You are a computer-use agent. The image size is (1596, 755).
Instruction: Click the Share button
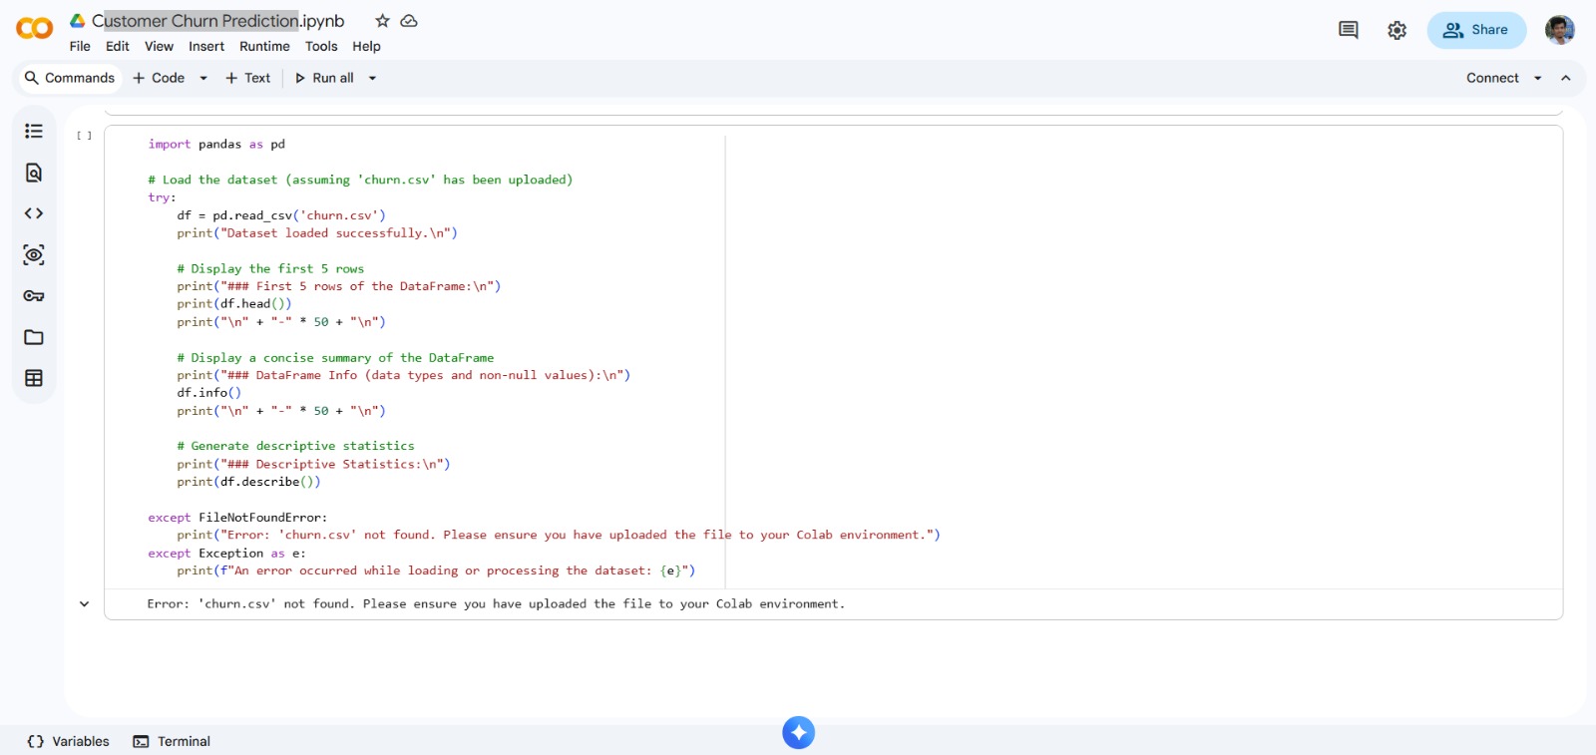[1476, 30]
